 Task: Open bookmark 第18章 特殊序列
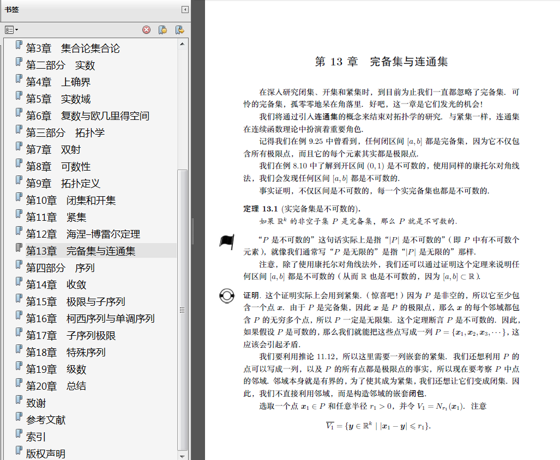66,352
